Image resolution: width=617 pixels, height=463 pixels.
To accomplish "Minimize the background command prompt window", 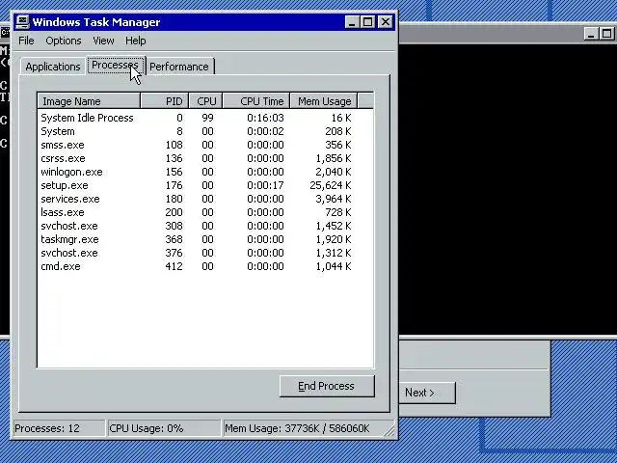I will click(591, 34).
